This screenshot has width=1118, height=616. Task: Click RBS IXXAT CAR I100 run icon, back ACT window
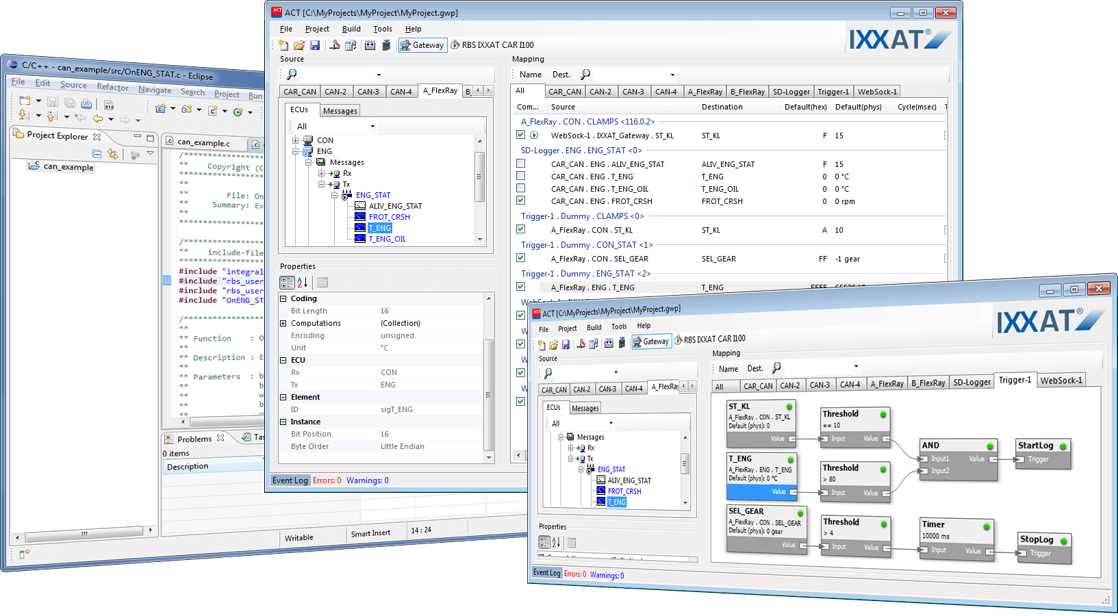click(455, 45)
